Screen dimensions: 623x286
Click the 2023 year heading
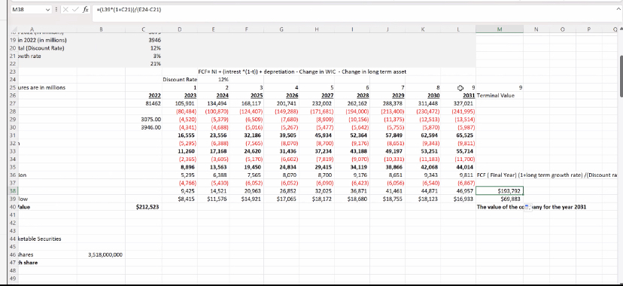coord(180,96)
